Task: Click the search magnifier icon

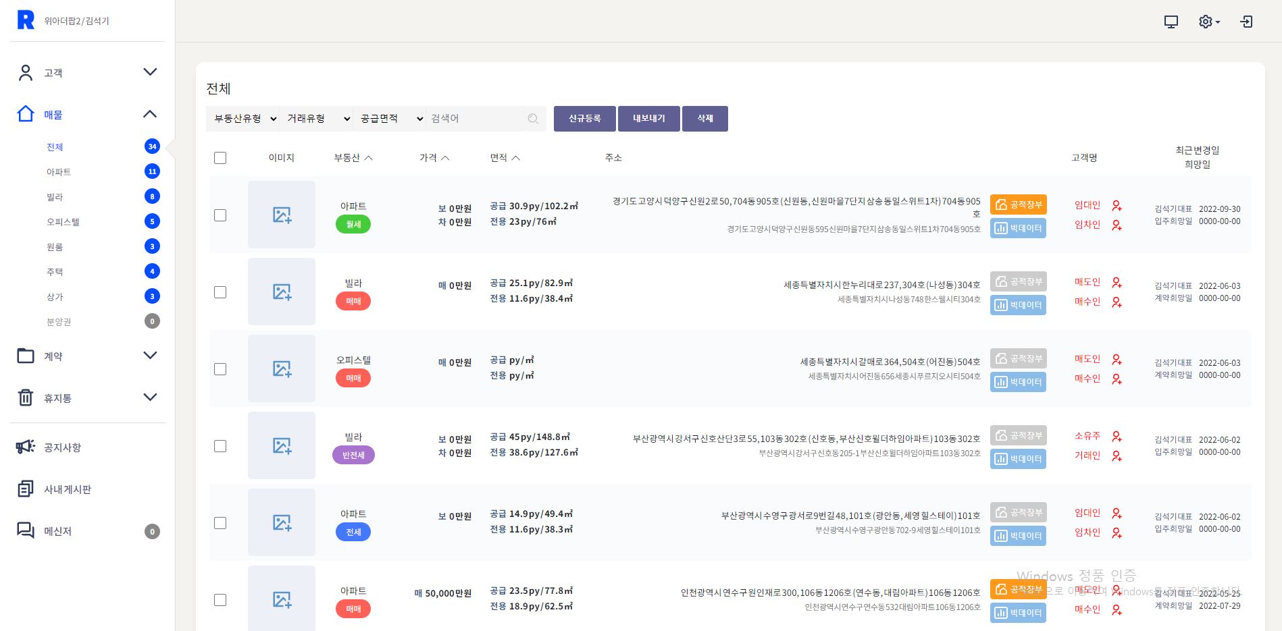Action: (533, 119)
